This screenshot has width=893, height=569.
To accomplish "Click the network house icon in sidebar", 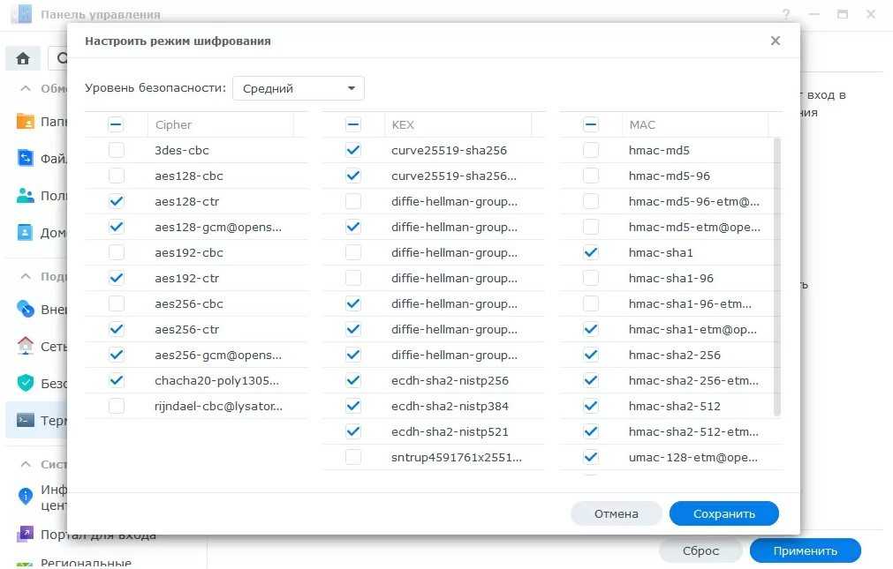I will click(26, 346).
